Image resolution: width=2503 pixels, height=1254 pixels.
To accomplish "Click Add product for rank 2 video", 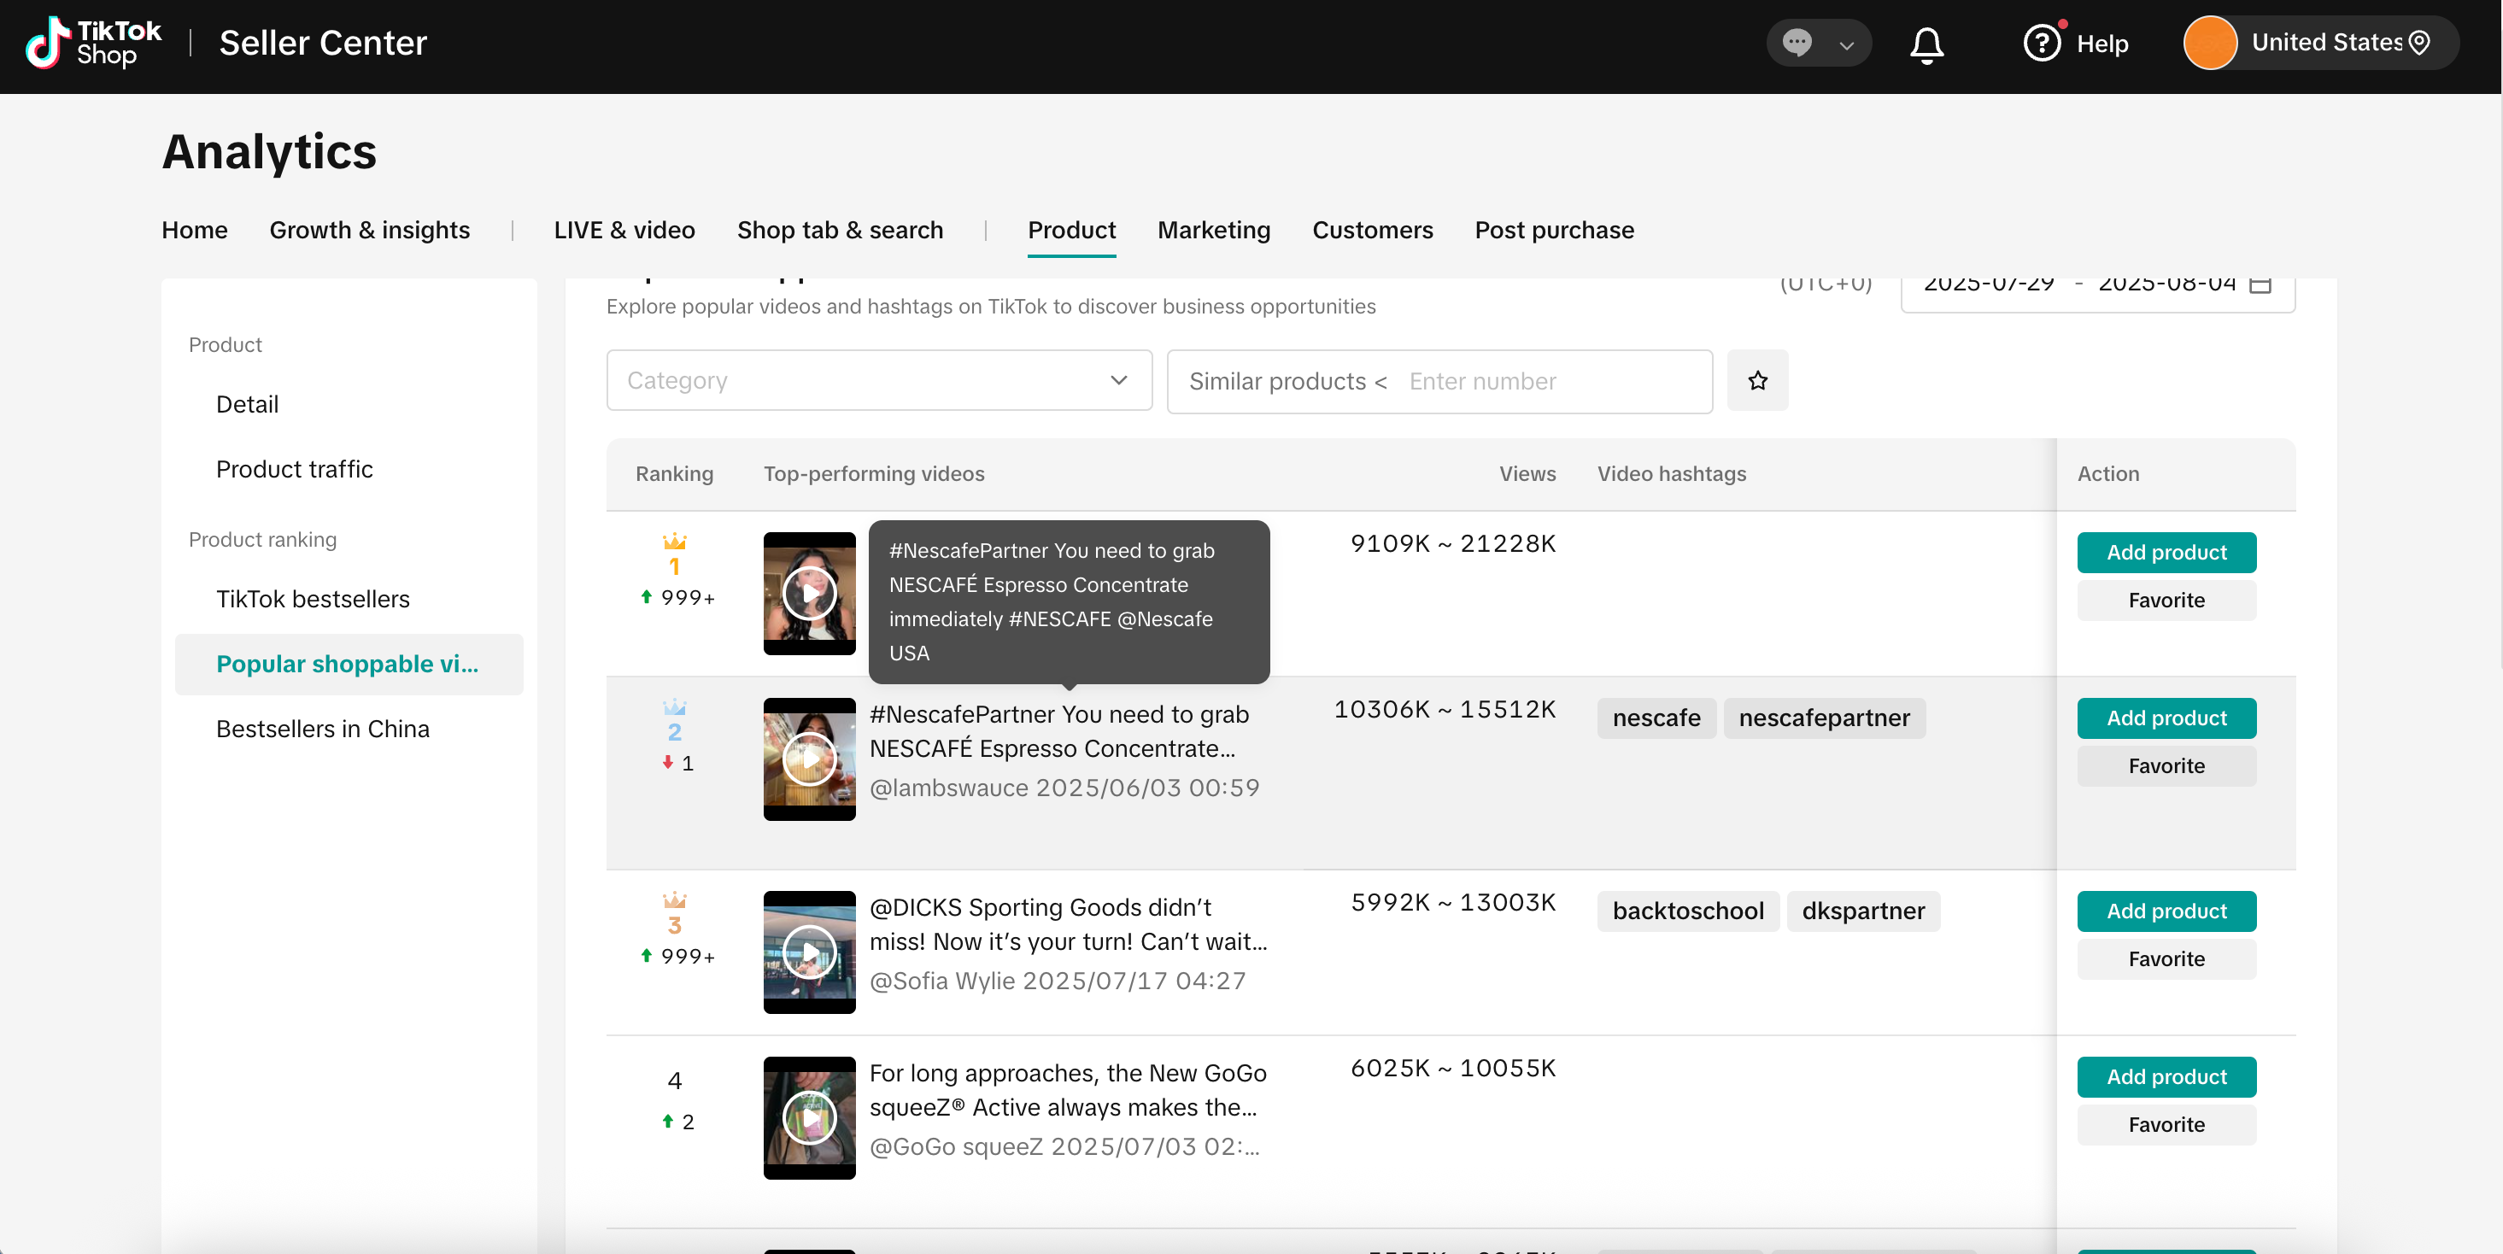I will point(2166,718).
